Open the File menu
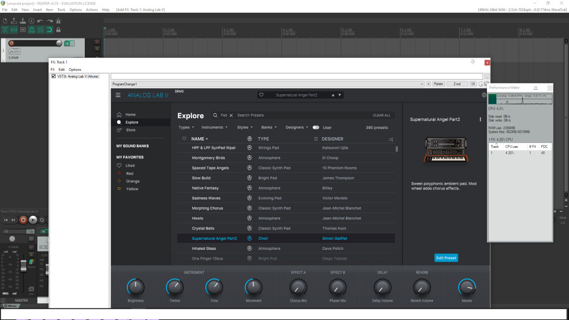The width and height of the screenshot is (569, 320). coord(4,10)
